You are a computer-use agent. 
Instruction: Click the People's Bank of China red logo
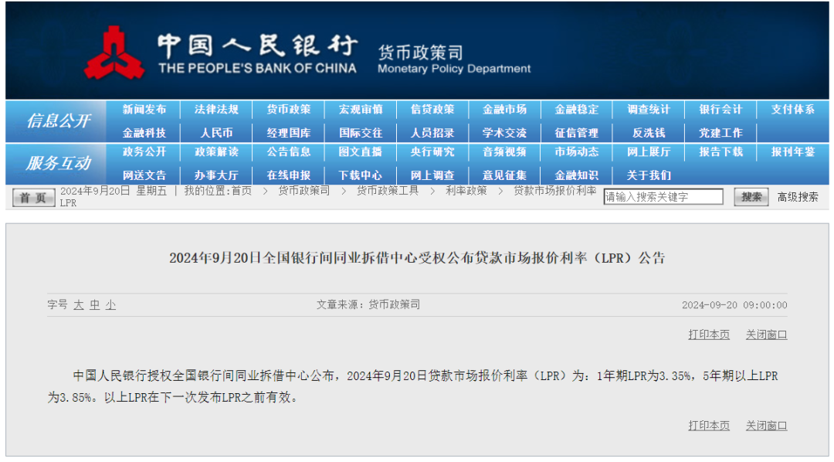(114, 53)
